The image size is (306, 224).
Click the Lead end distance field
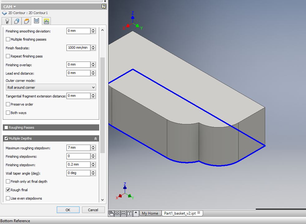pos(78,73)
